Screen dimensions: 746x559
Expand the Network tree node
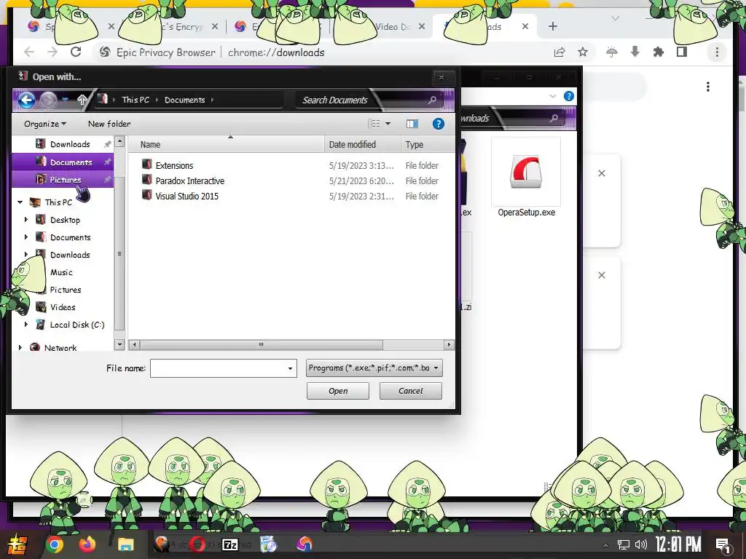(20, 347)
